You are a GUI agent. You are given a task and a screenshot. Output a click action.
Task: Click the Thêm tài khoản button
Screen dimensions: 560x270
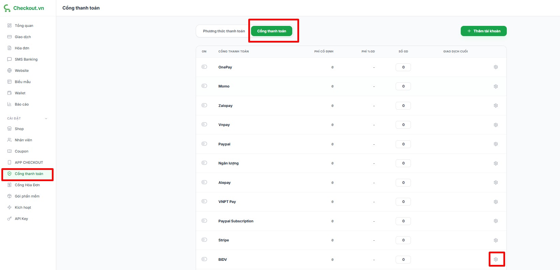coord(483,31)
